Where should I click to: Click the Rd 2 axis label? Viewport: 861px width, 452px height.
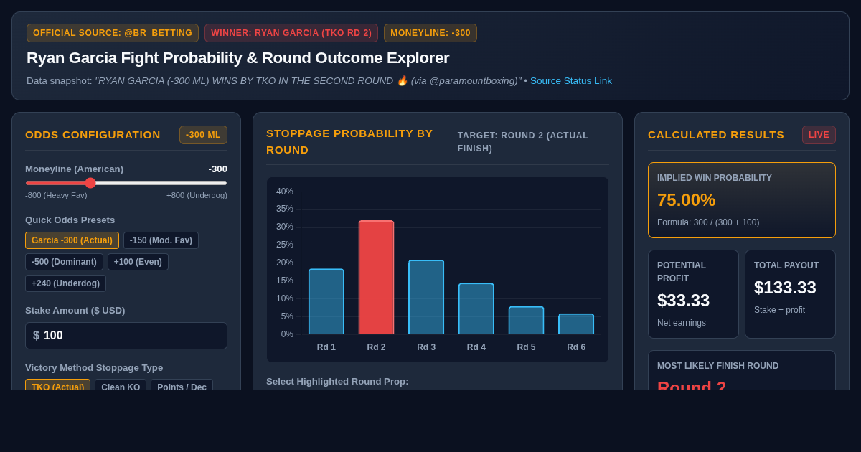coord(376,347)
